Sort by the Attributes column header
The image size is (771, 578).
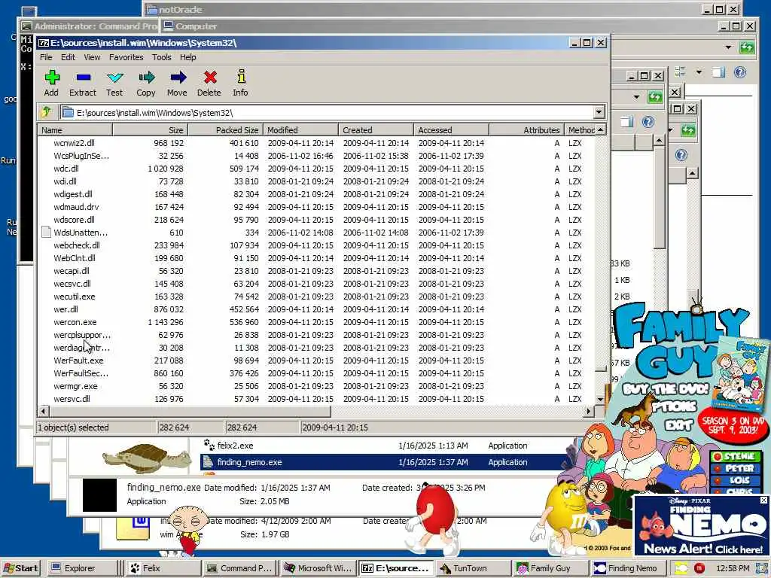click(x=526, y=129)
